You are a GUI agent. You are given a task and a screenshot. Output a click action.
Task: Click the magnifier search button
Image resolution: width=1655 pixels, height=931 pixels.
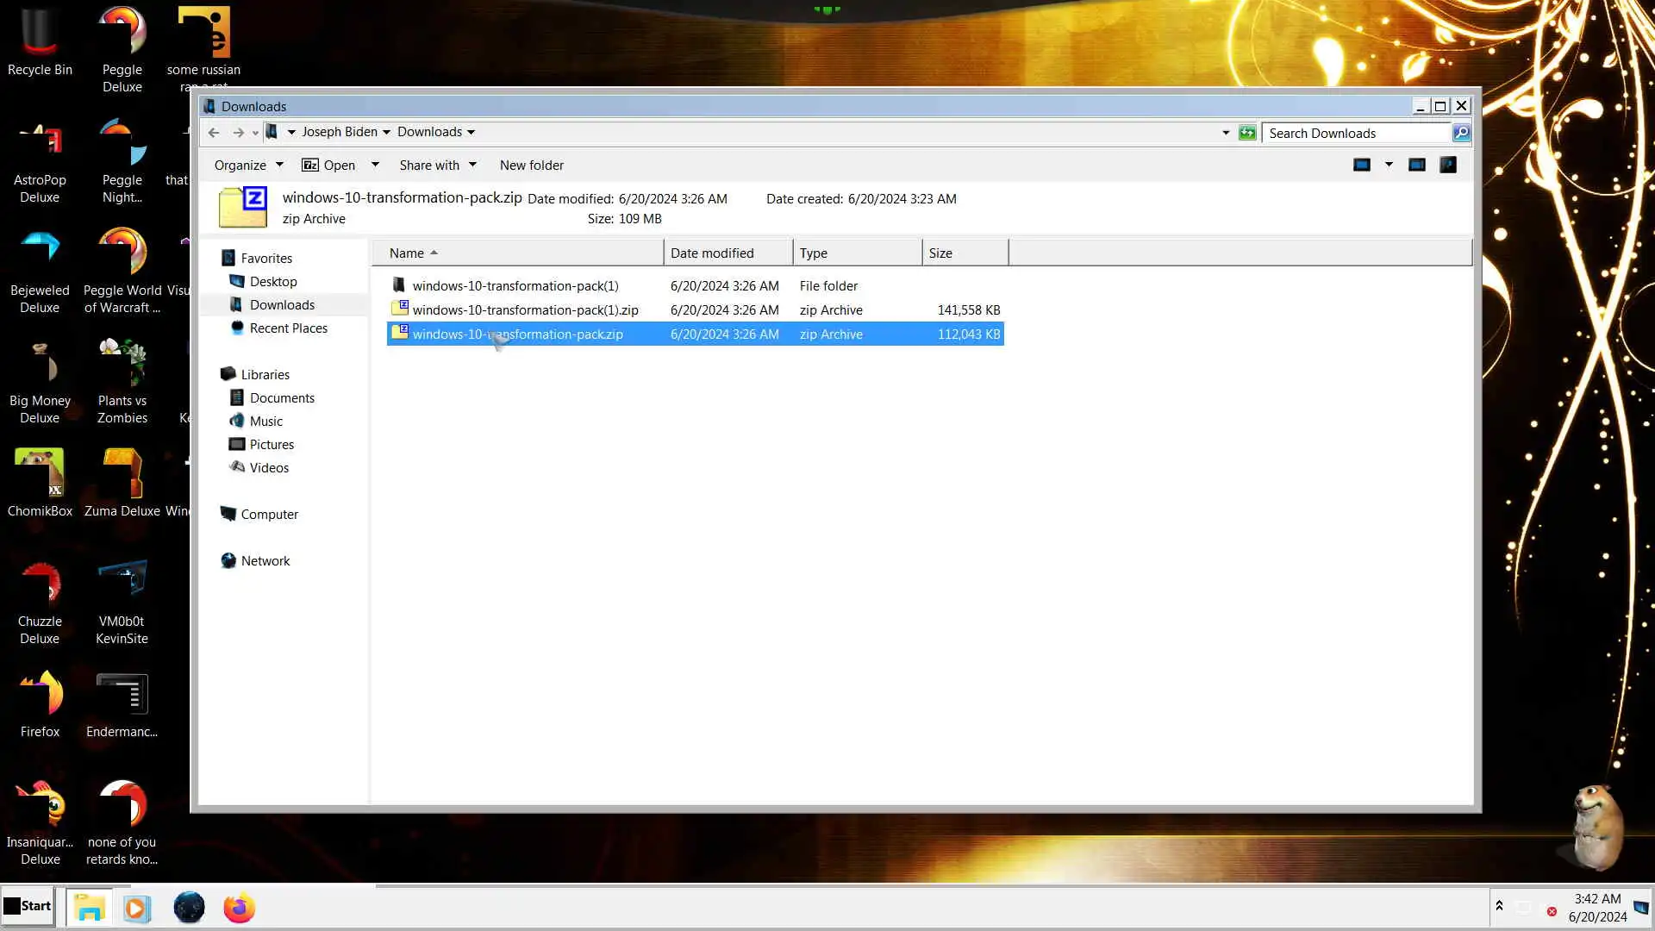1461,133
